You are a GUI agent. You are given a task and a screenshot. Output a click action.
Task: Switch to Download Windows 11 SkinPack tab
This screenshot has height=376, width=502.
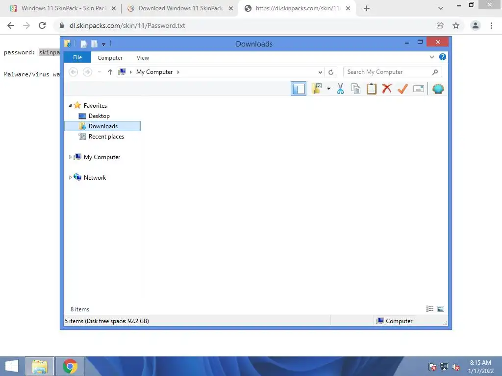click(x=180, y=8)
